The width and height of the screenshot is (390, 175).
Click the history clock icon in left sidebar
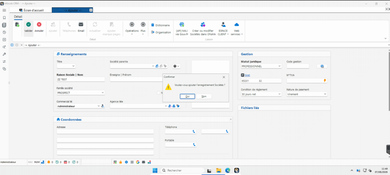tap(4, 33)
